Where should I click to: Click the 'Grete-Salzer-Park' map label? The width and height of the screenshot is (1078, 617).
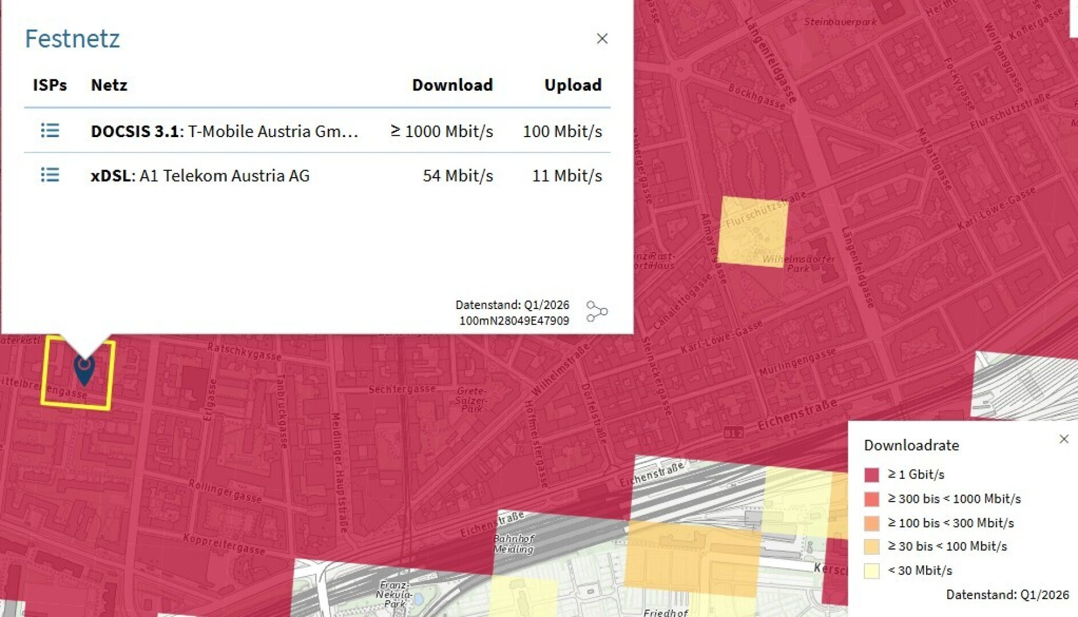(x=471, y=400)
